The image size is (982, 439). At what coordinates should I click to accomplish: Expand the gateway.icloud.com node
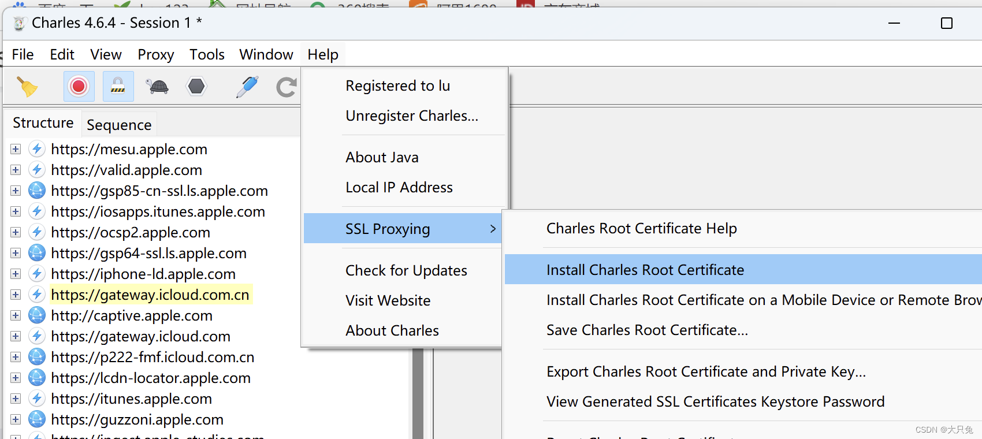point(16,336)
